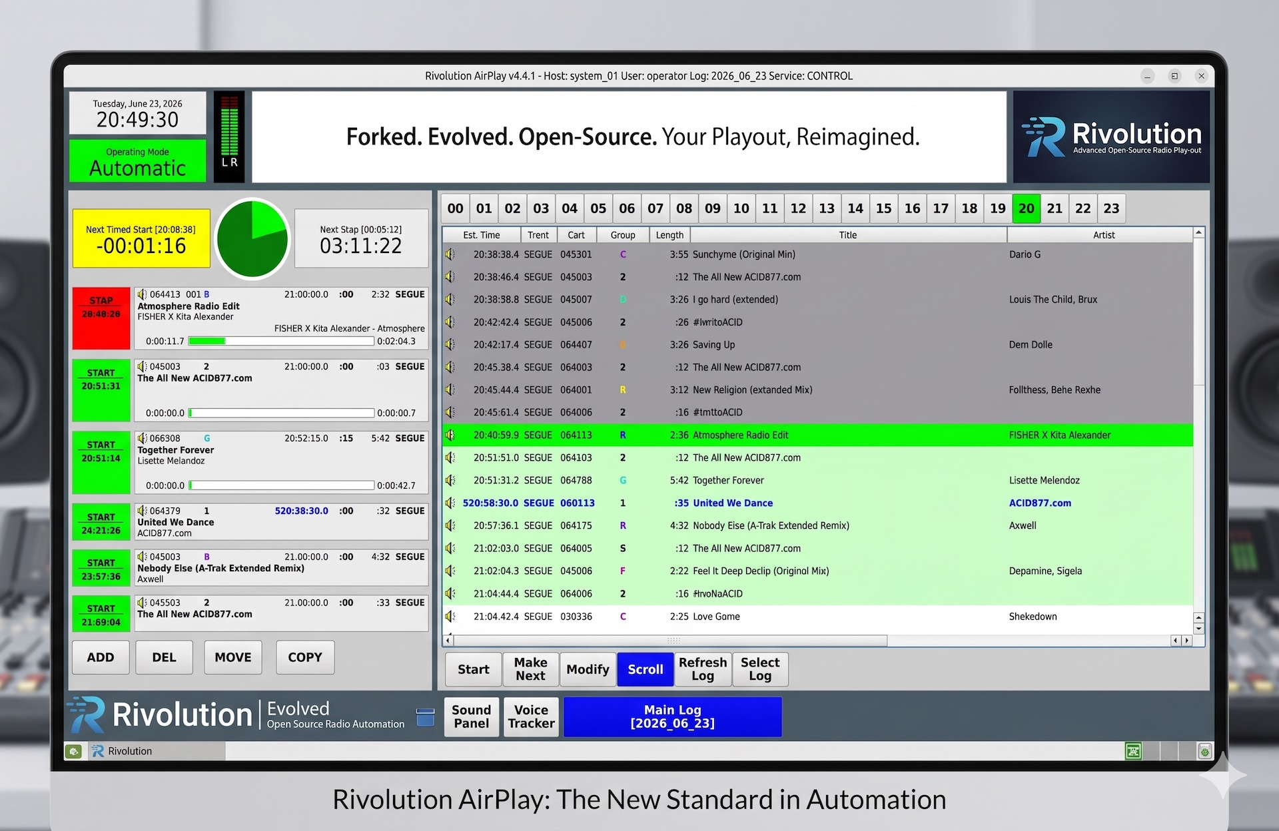Click the Make Next button

(x=530, y=669)
